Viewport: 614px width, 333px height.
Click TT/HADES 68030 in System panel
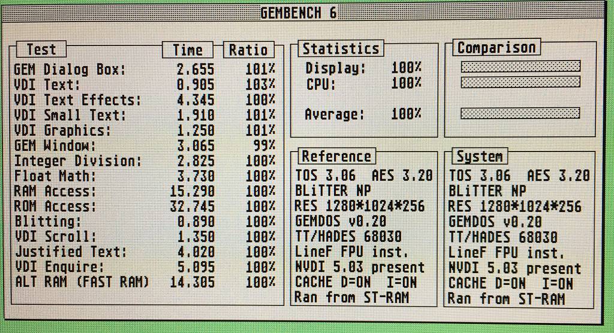point(503,238)
